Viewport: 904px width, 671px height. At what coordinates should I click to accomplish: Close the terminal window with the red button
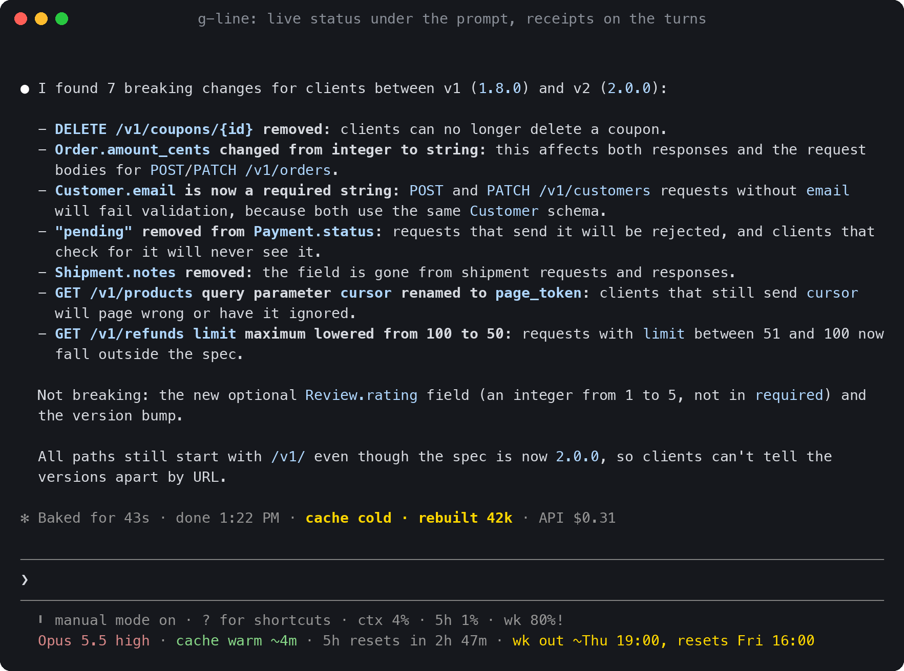tap(21, 19)
